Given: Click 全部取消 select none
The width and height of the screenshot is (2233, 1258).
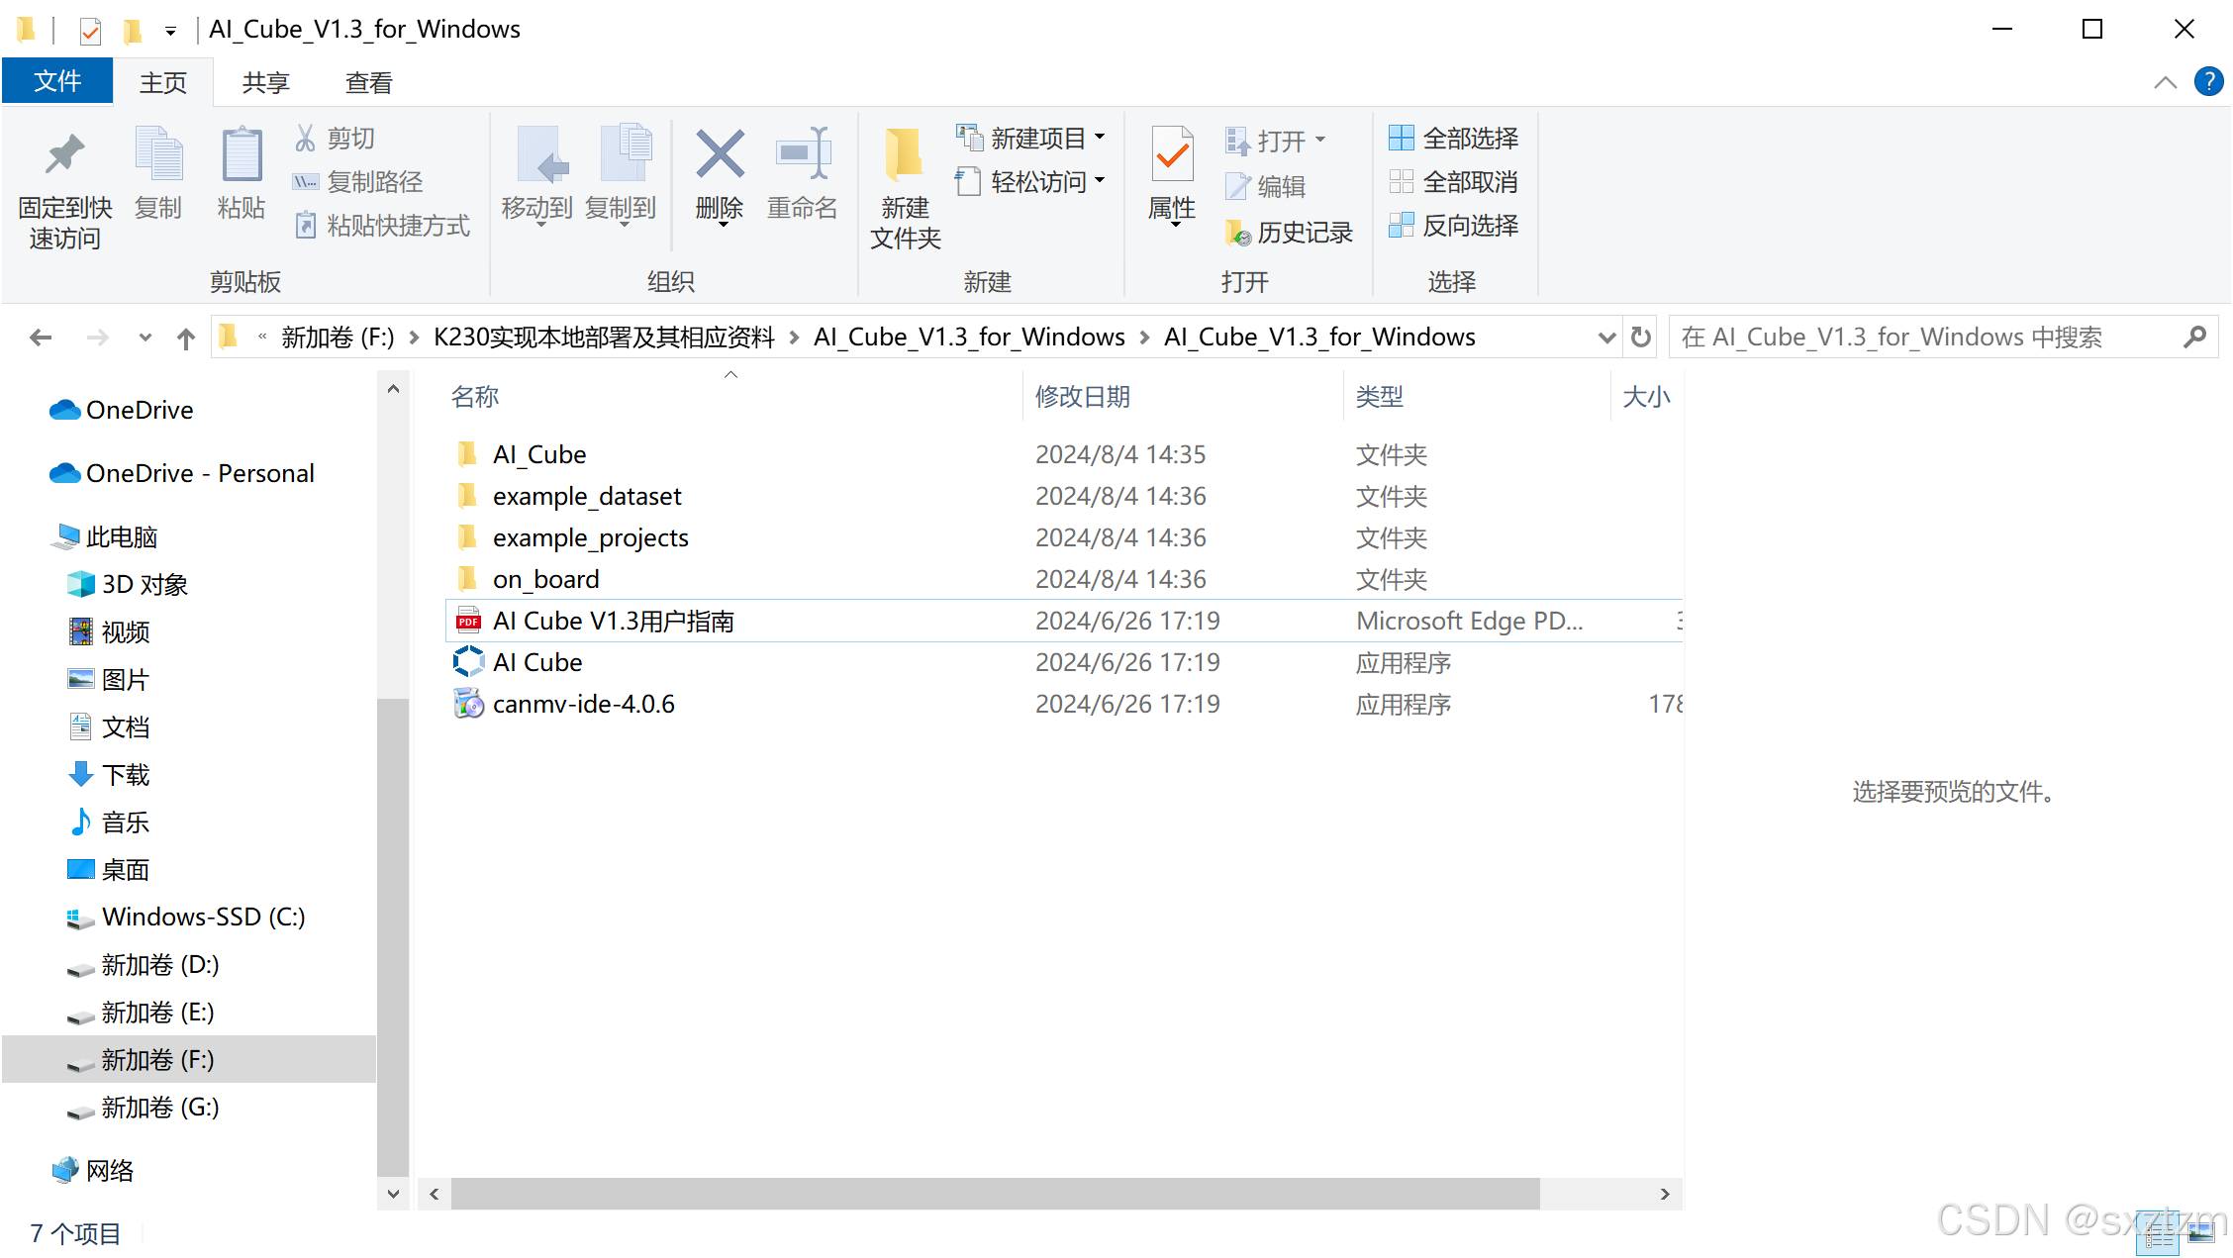Looking at the screenshot, I should 1453,182.
